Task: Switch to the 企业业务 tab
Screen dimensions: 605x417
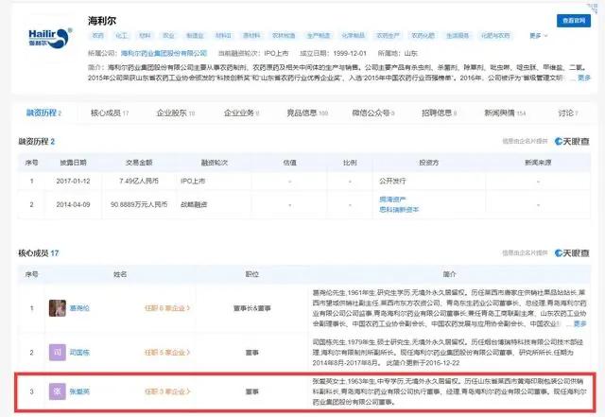Action: point(242,113)
